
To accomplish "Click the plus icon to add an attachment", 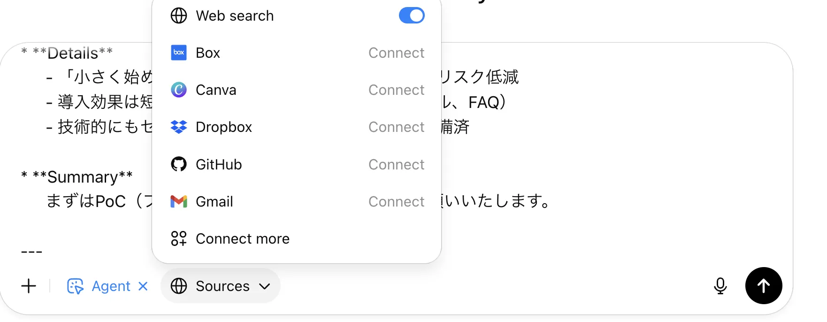I will [29, 286].
